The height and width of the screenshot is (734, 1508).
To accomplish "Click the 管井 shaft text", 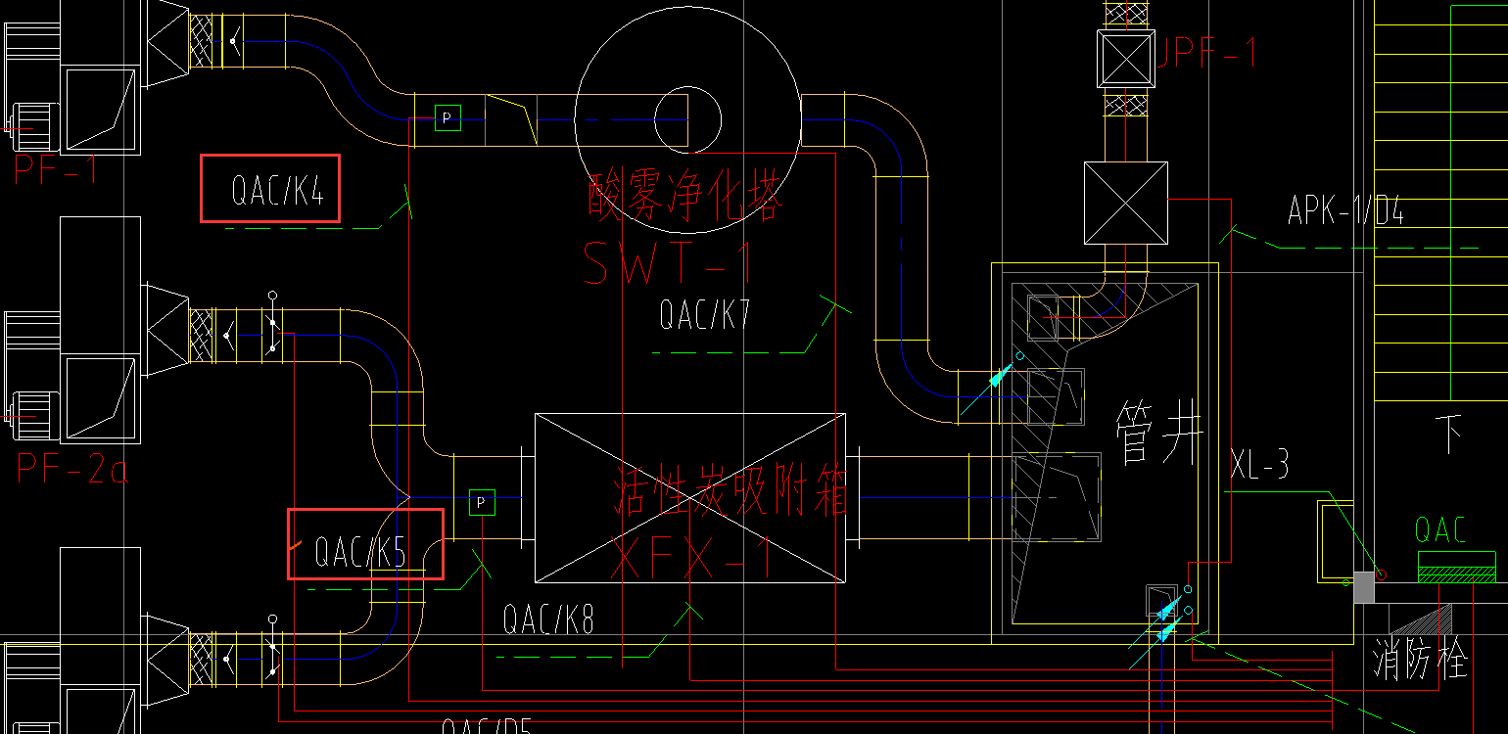I will (x=1160, y=435).
